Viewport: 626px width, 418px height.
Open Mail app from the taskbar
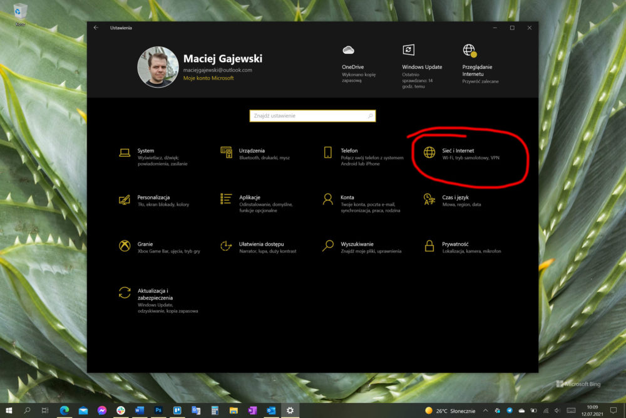click(83, 410)
